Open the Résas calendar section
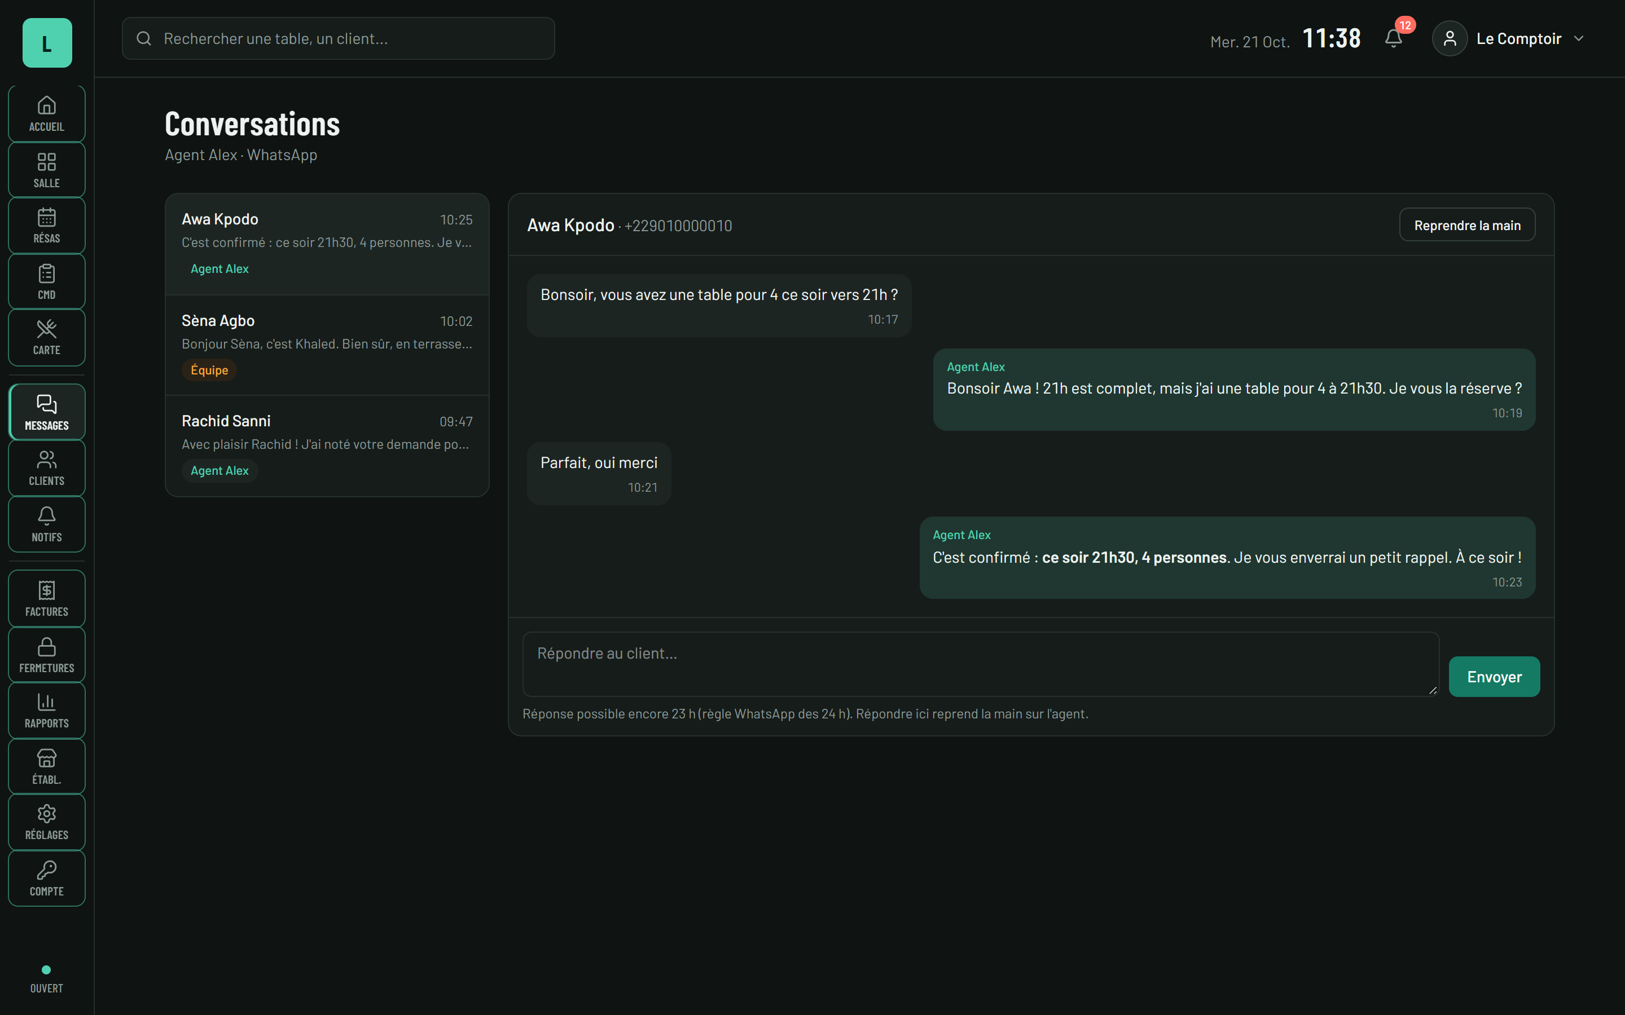The image size is (1625, 1015). coord(46,226)
